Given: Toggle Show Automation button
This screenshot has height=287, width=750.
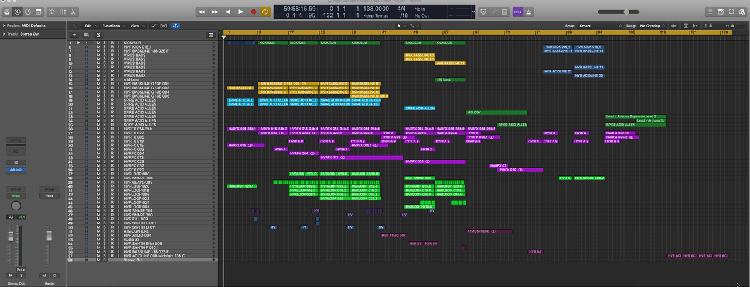Looking at the screenshot, I should pos(154,26).
